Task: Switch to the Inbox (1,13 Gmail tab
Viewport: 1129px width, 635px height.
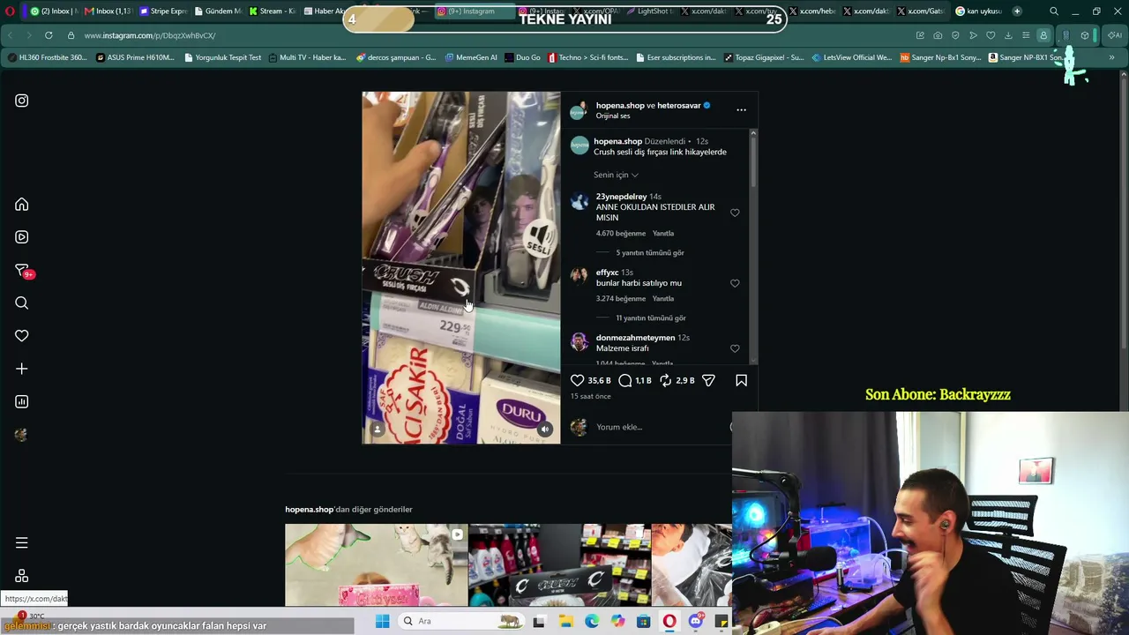Action: [x=108, y=11]
